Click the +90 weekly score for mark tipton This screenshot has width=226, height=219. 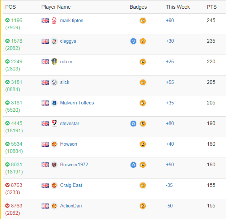170,21
